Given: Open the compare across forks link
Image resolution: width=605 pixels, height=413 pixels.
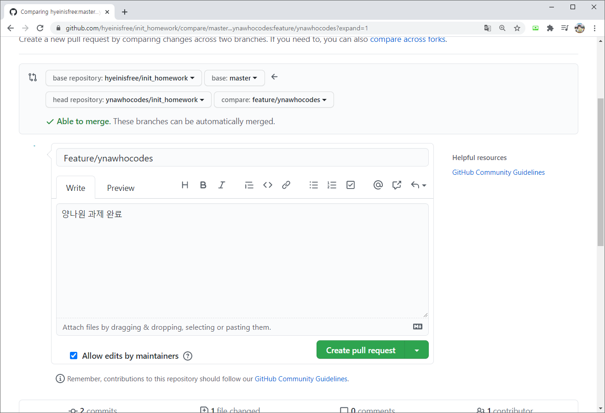Looking at the screenshot, I should tap(408, 39).
